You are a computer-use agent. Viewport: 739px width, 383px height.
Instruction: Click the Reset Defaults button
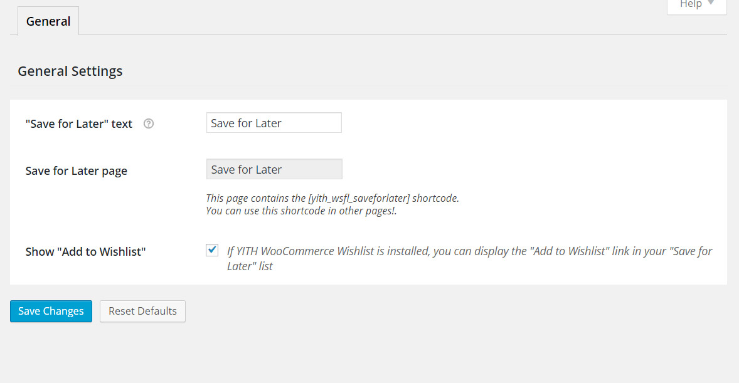[x=142, y=311]
